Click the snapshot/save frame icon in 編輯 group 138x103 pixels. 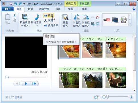pos(93,24)
